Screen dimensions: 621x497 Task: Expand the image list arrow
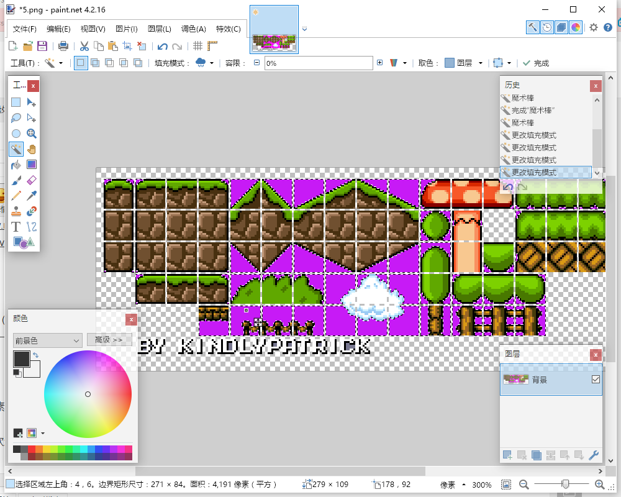pos(304,29)
